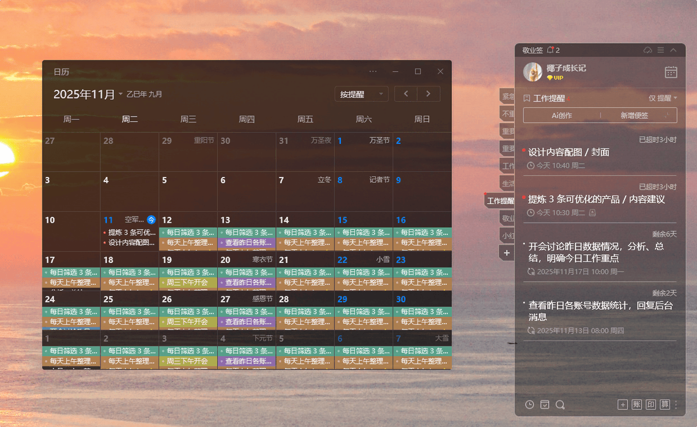Open the hamburger menu in 敬业签 panel
Viewport: 697px width, 427px height.
(x=661, y=50)
